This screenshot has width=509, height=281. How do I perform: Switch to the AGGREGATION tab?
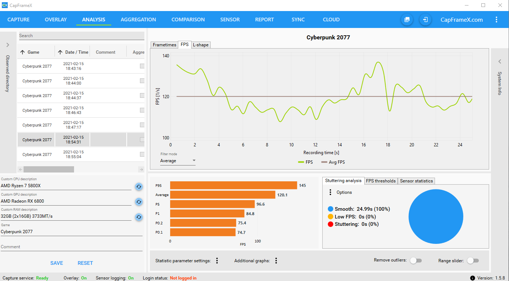pos(138,19)
